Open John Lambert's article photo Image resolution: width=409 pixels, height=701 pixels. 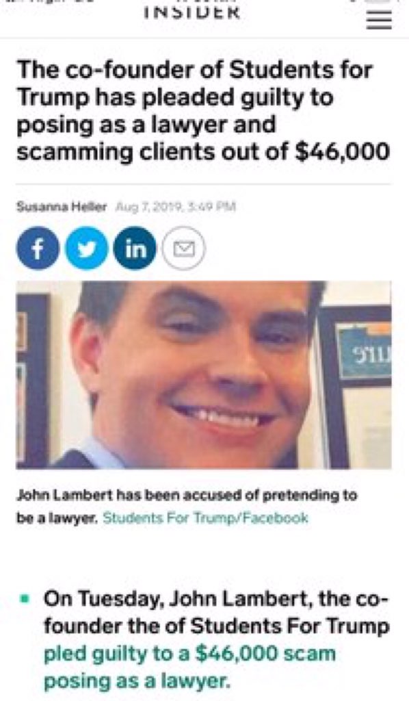click(x=204, y=374)
